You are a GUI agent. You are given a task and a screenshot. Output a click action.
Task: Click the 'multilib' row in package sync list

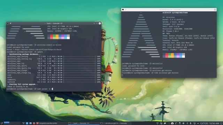tap(54, 82)
